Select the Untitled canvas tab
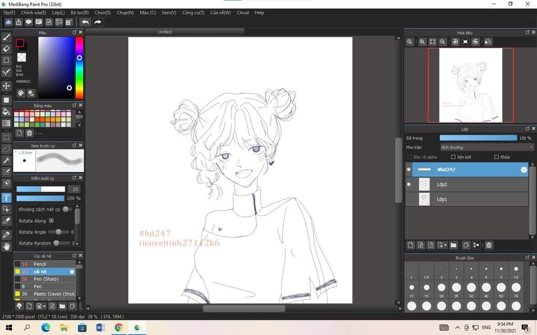Screen dimensions: 537x335 click(165, 32)
